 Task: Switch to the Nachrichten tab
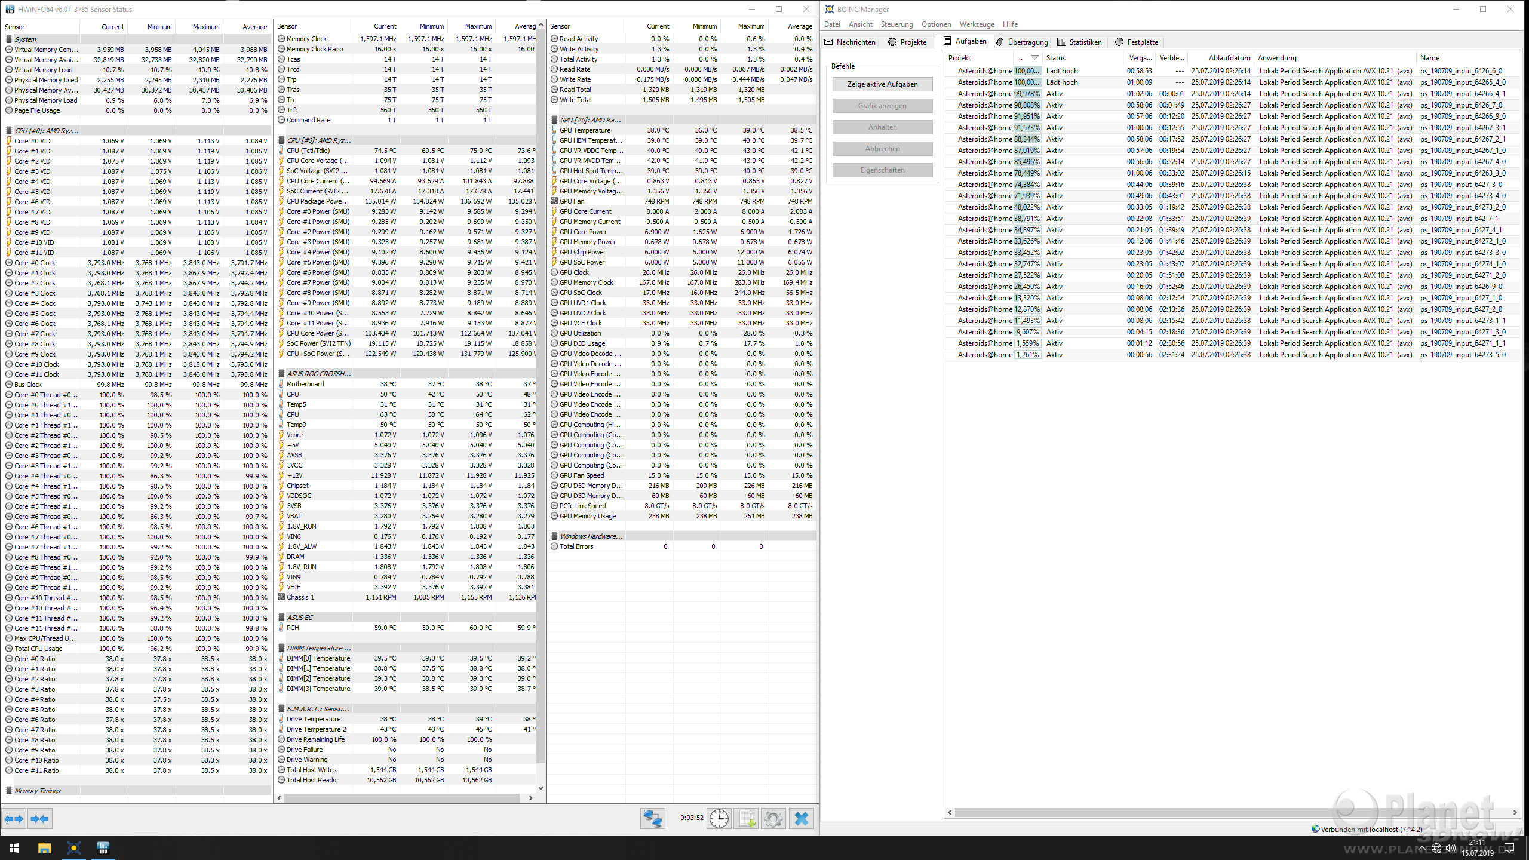[850, 42]
